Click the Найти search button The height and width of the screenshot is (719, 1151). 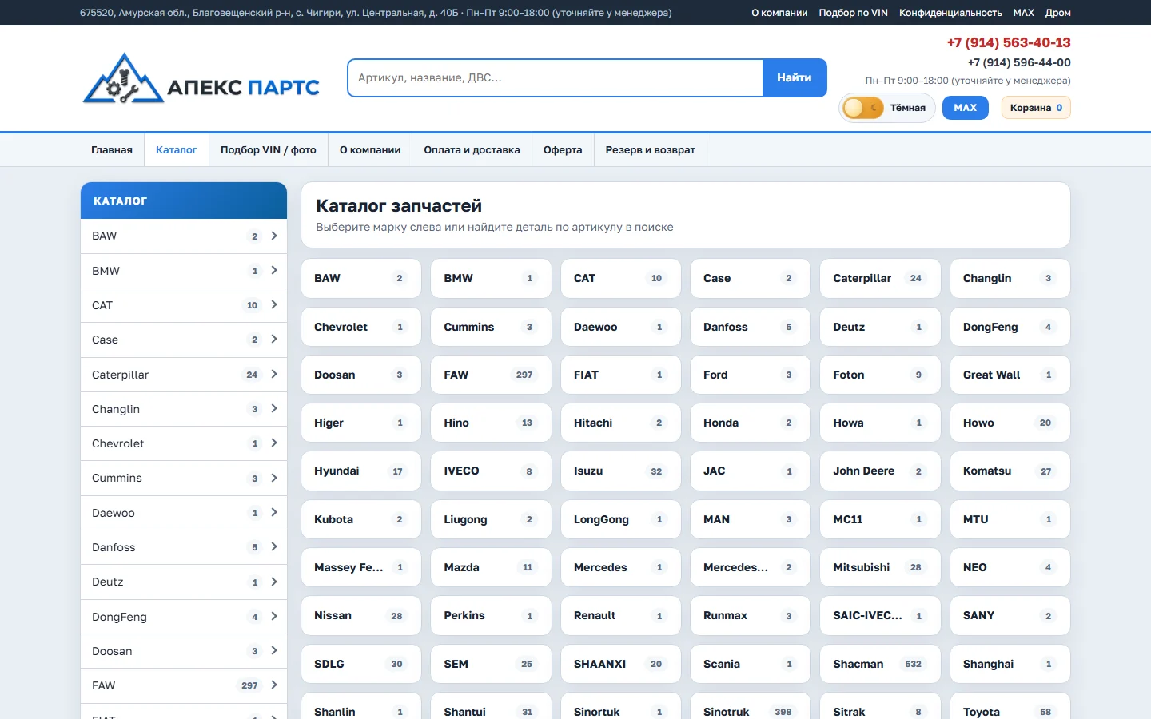tap(795, 77)
